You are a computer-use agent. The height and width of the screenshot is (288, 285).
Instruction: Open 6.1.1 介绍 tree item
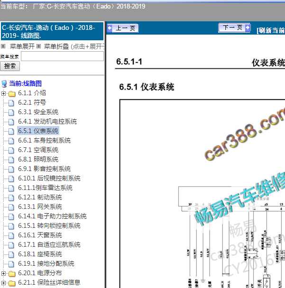32,93
